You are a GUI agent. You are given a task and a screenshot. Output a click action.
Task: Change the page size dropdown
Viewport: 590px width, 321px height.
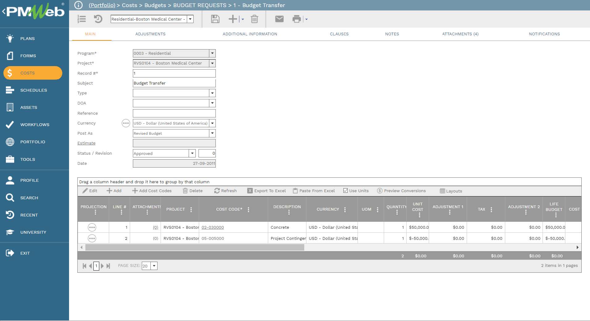point(154,266)
